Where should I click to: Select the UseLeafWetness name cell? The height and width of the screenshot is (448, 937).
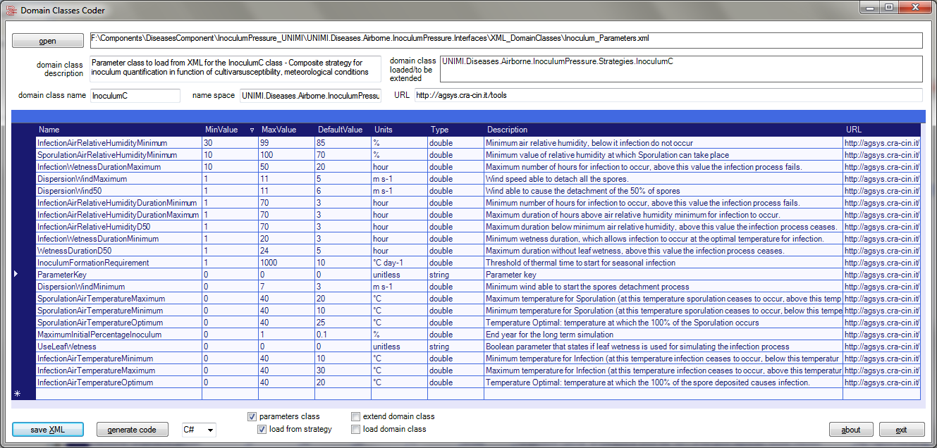[118, 347]
